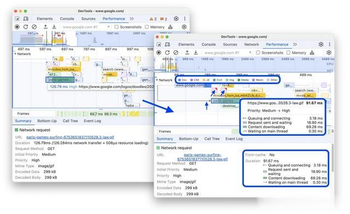Open DevTools settings gear in left window
350x214 pixels.
[176, 19]
